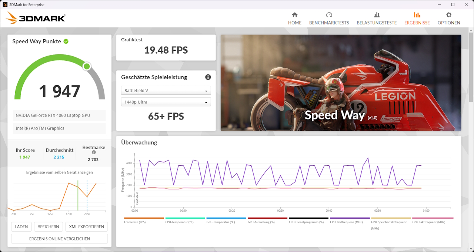Click the benchmark speedometer icon
Viewport: 474px width, 252px height.
coord(329,15)
